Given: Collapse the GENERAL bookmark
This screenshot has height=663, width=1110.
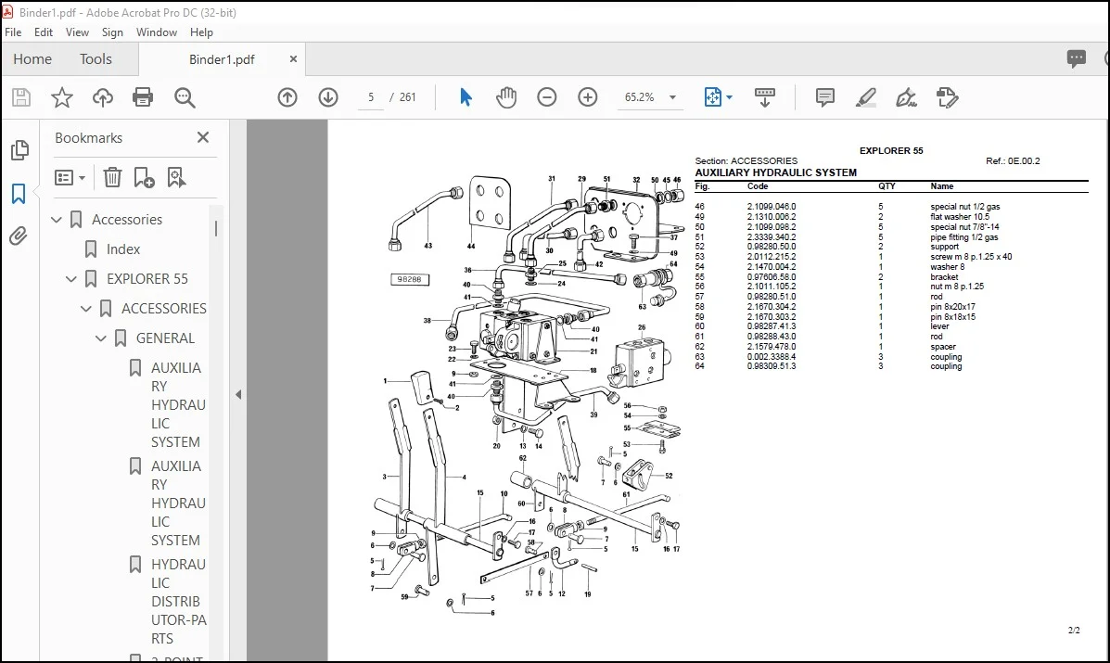Looking at the screenshot, I should (x=100, y=339).
